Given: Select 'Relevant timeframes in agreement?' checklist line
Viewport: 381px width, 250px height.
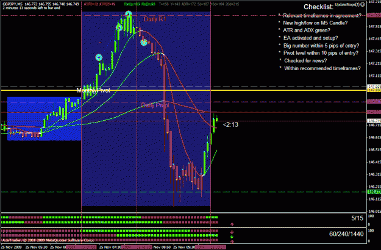Looking at the screenshot, I should pos(322,16).
